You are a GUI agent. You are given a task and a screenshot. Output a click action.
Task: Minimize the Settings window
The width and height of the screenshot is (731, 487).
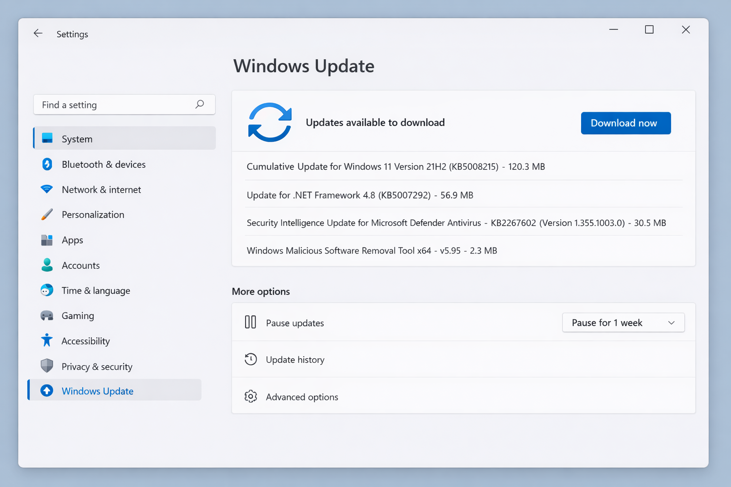(614, 29)
